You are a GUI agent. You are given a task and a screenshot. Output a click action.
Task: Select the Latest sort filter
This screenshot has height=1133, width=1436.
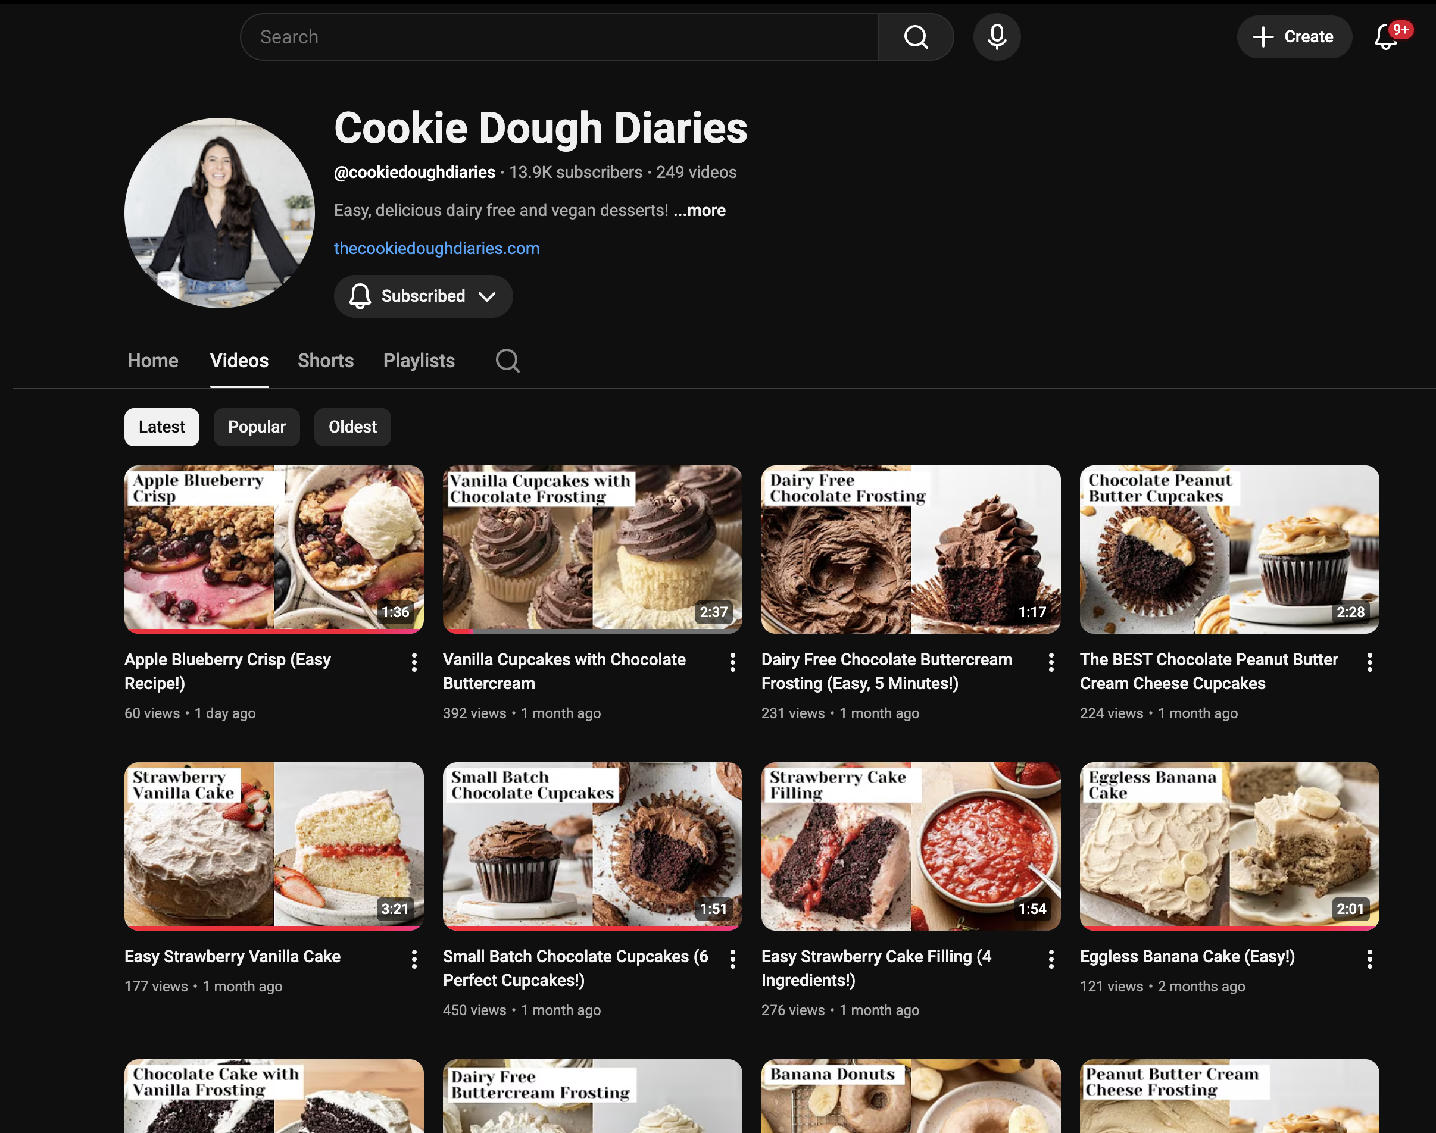pyautogui.click(x=162, y=427)
